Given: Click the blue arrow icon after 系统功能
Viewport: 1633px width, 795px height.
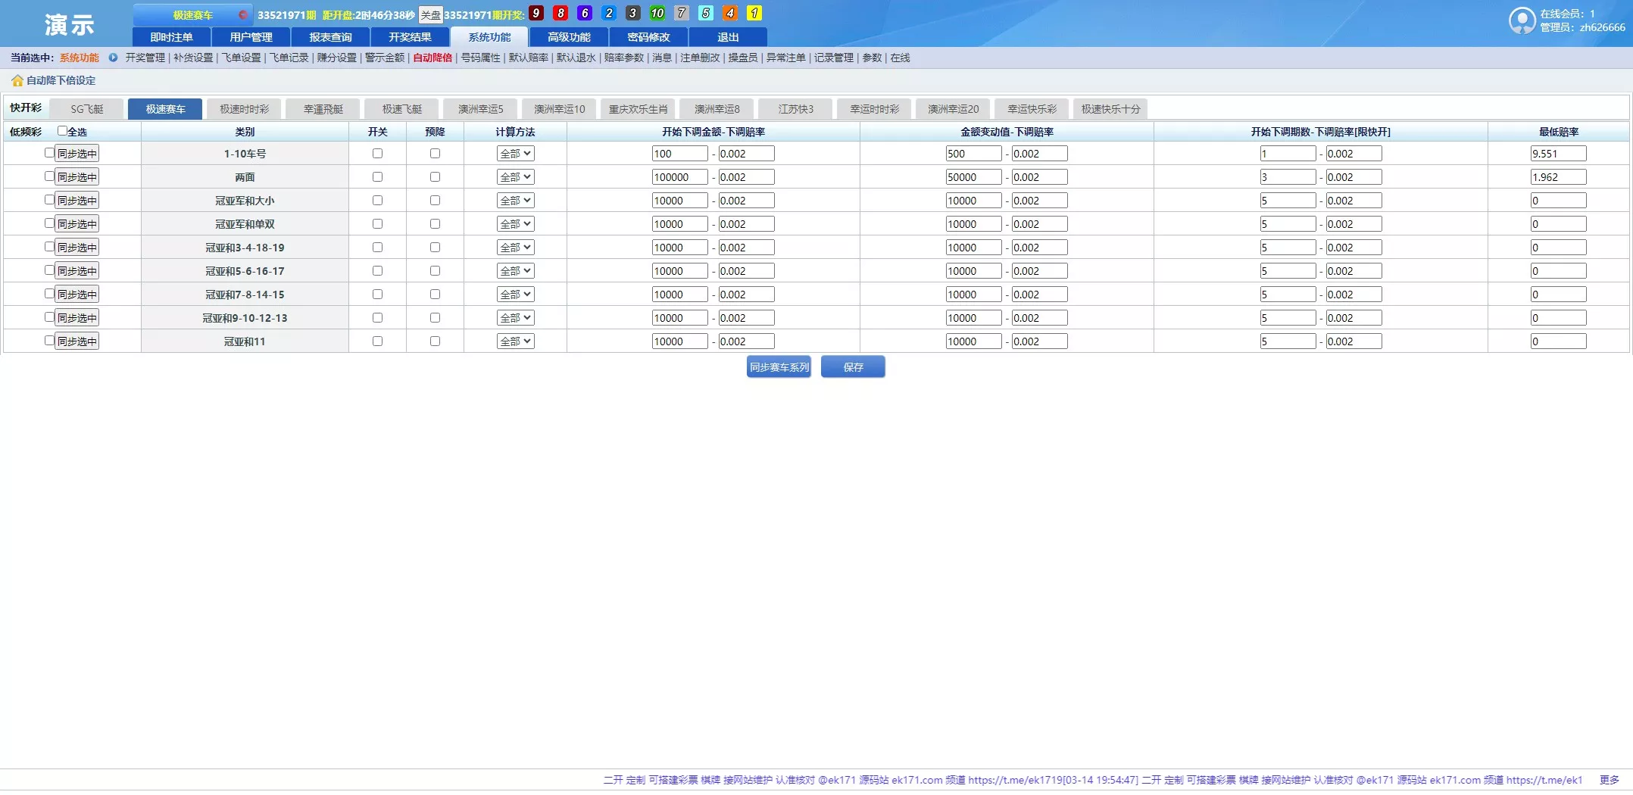Looking at the screenshot, I should coord(113,58).
